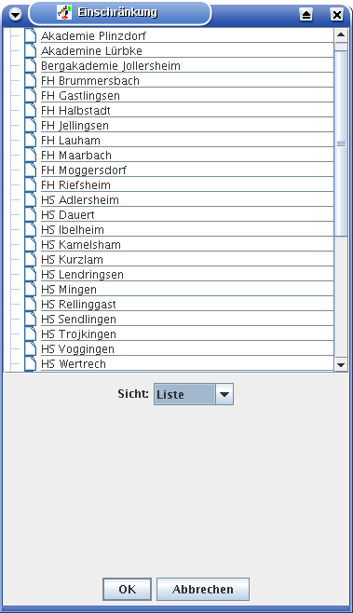Screen dimensions: 353x613
Task: Click the scroll down arrow of list
Action: (341, 365)
